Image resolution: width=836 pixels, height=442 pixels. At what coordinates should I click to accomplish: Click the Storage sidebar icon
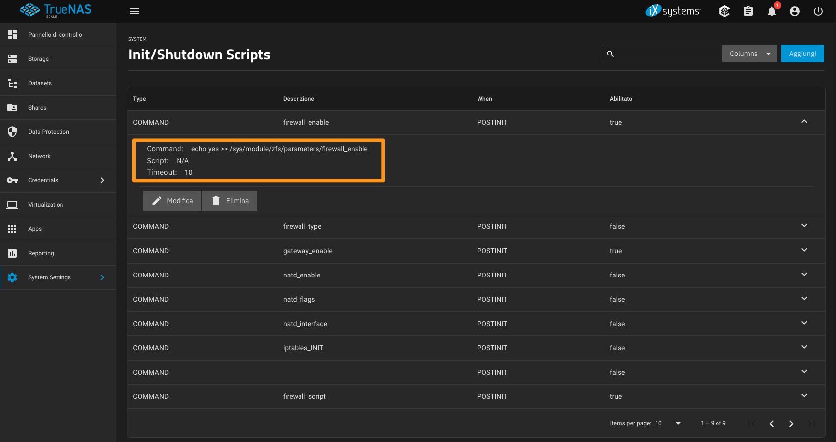pos(12,59)
